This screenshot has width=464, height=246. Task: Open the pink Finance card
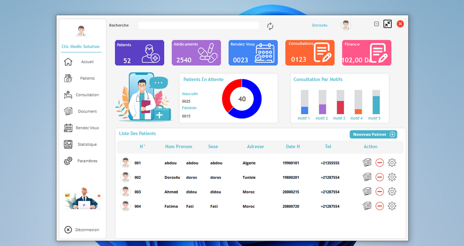(x=366, y=53)
